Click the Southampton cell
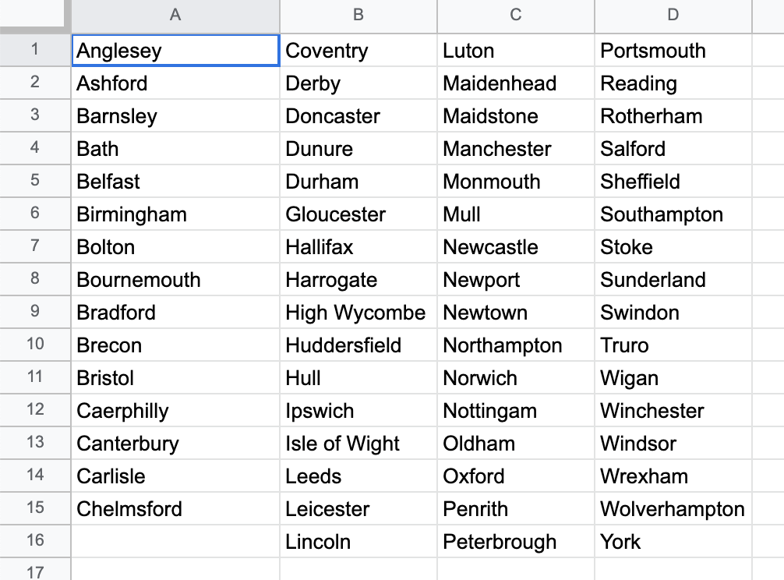The width and height of the screenshot is (784, 580). tap(673, 214)
